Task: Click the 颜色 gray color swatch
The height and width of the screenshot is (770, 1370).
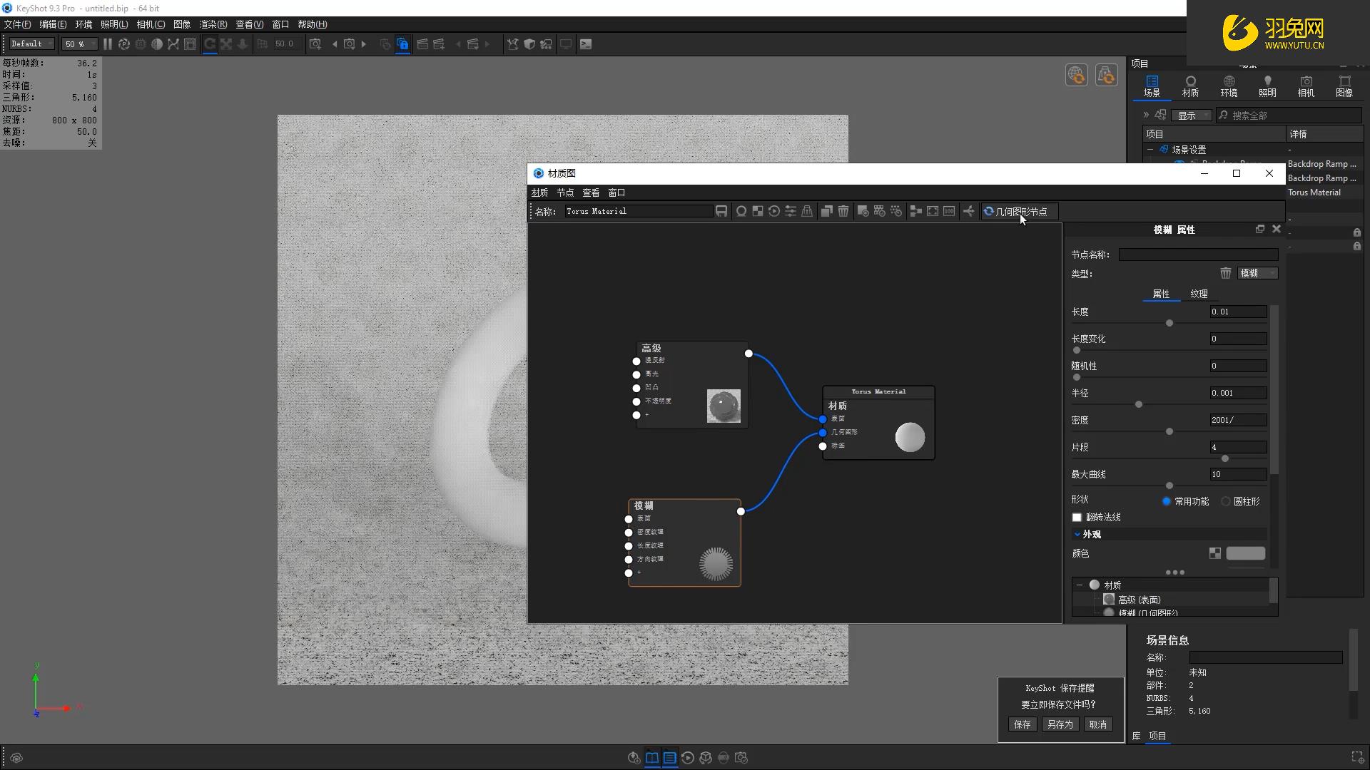Action: [x=1245, y=553]
